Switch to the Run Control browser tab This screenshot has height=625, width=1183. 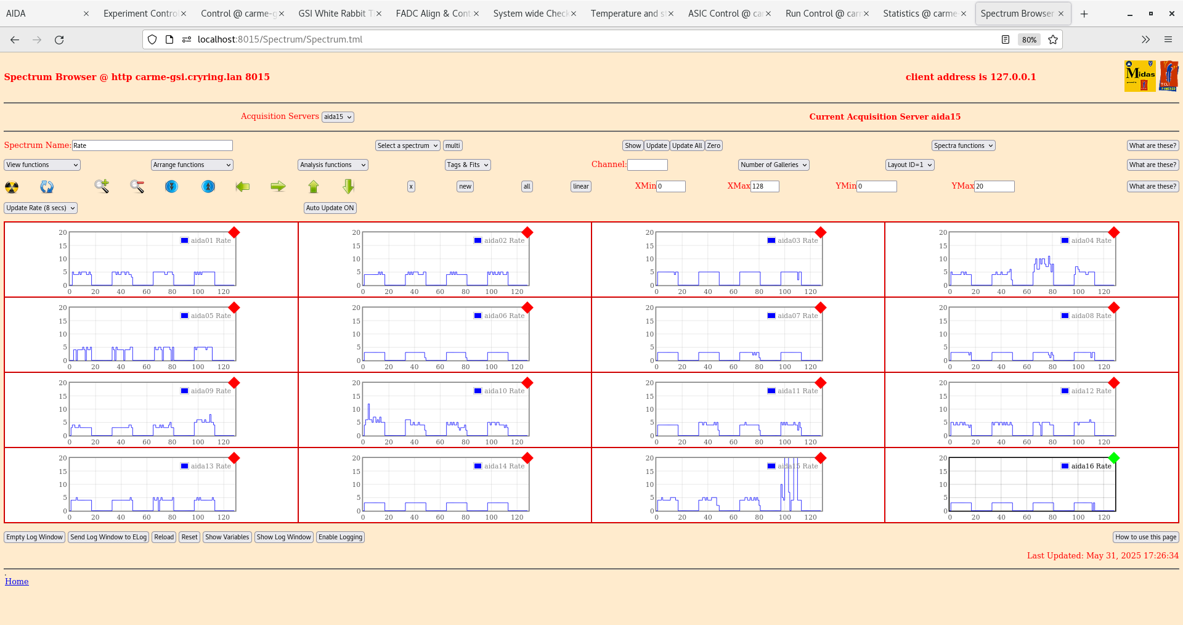[819, 13]
